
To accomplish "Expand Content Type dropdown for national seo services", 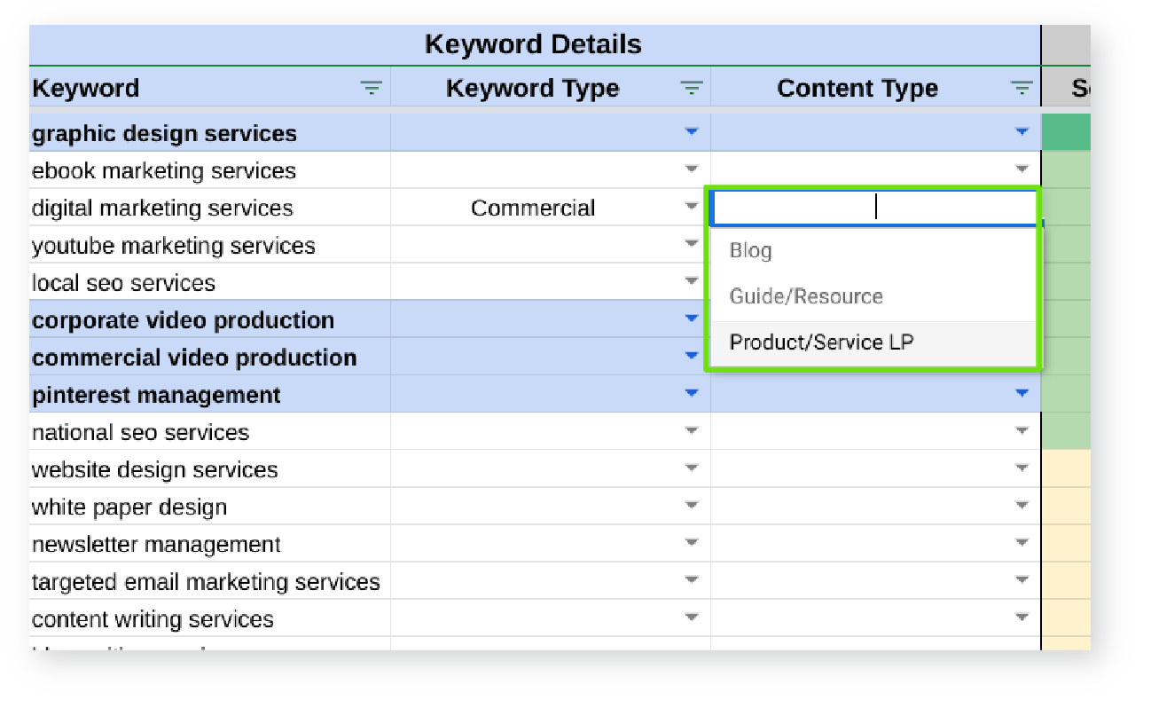I will point(1022,431).
